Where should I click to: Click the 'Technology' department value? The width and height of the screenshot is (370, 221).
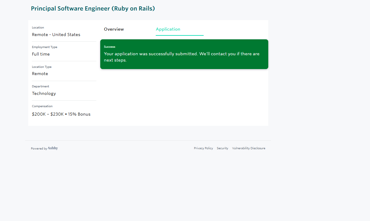(x=44, y=93)
